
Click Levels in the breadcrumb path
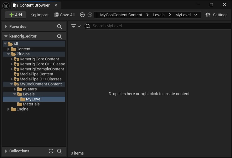coord(158,15)
